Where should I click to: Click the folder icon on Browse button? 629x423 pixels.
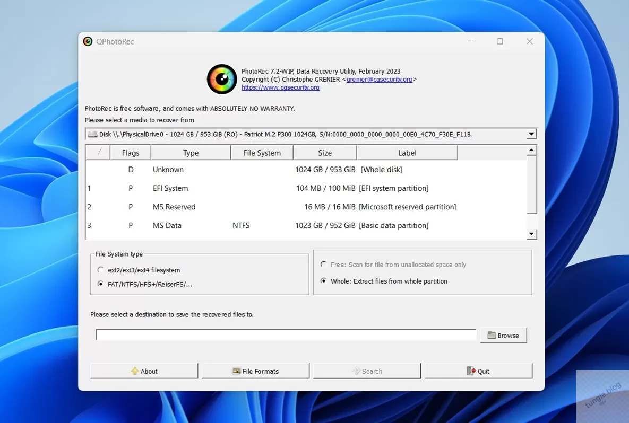pos(492,335)
